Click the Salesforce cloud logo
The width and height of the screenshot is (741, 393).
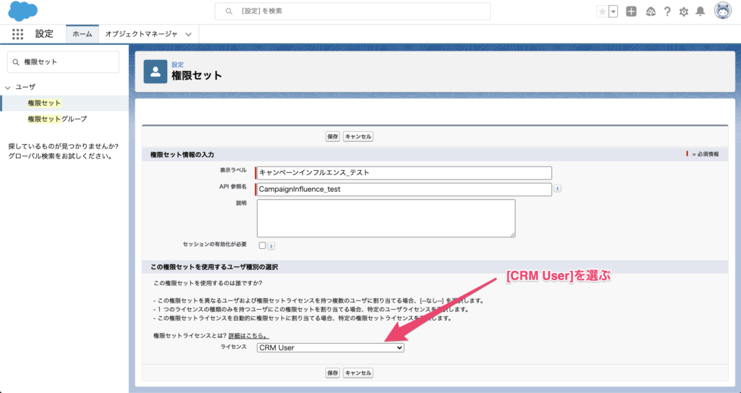pos(22,12)
